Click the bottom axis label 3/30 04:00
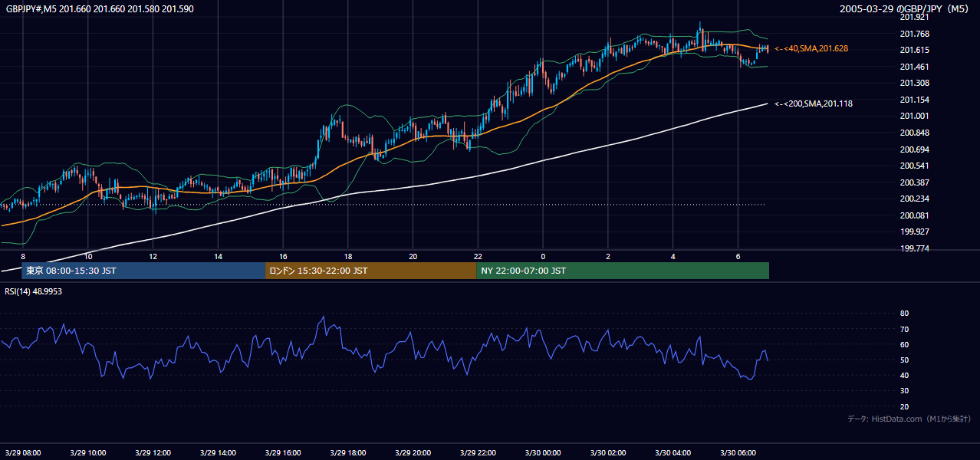 [673, 452]
